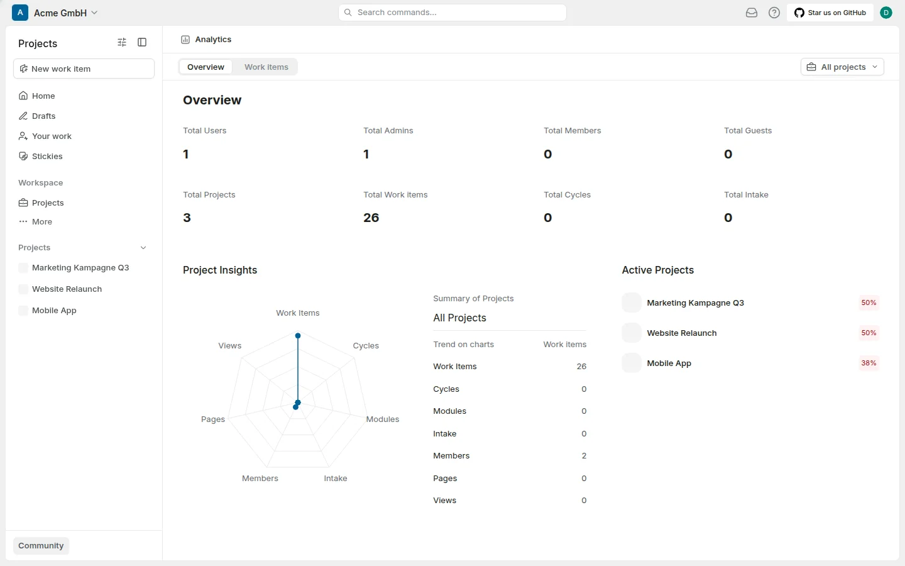905x566 pixels.
Task: Click the 38% progress badge
Action: tap(869, 363)
